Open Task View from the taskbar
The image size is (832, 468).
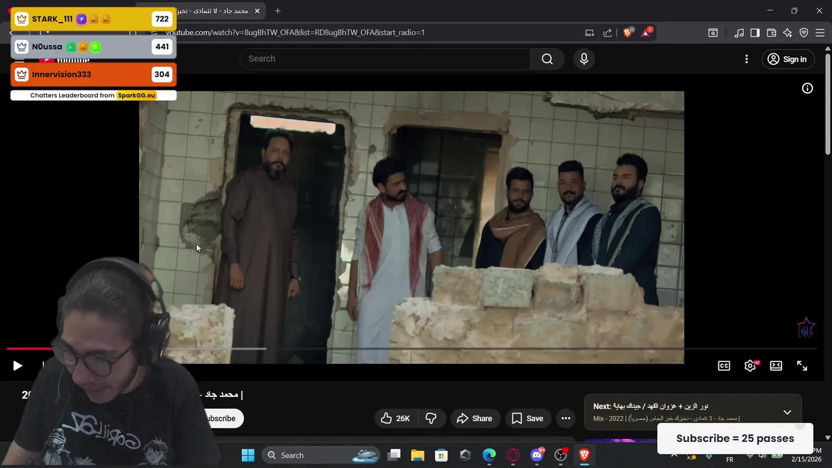[x=394, y=455]
